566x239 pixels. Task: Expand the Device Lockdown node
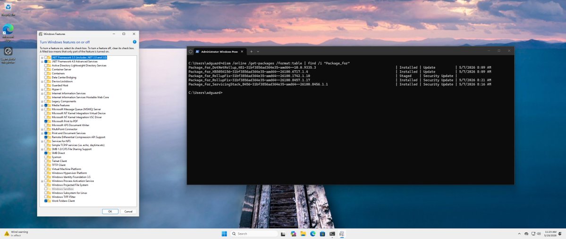point(42,81)
